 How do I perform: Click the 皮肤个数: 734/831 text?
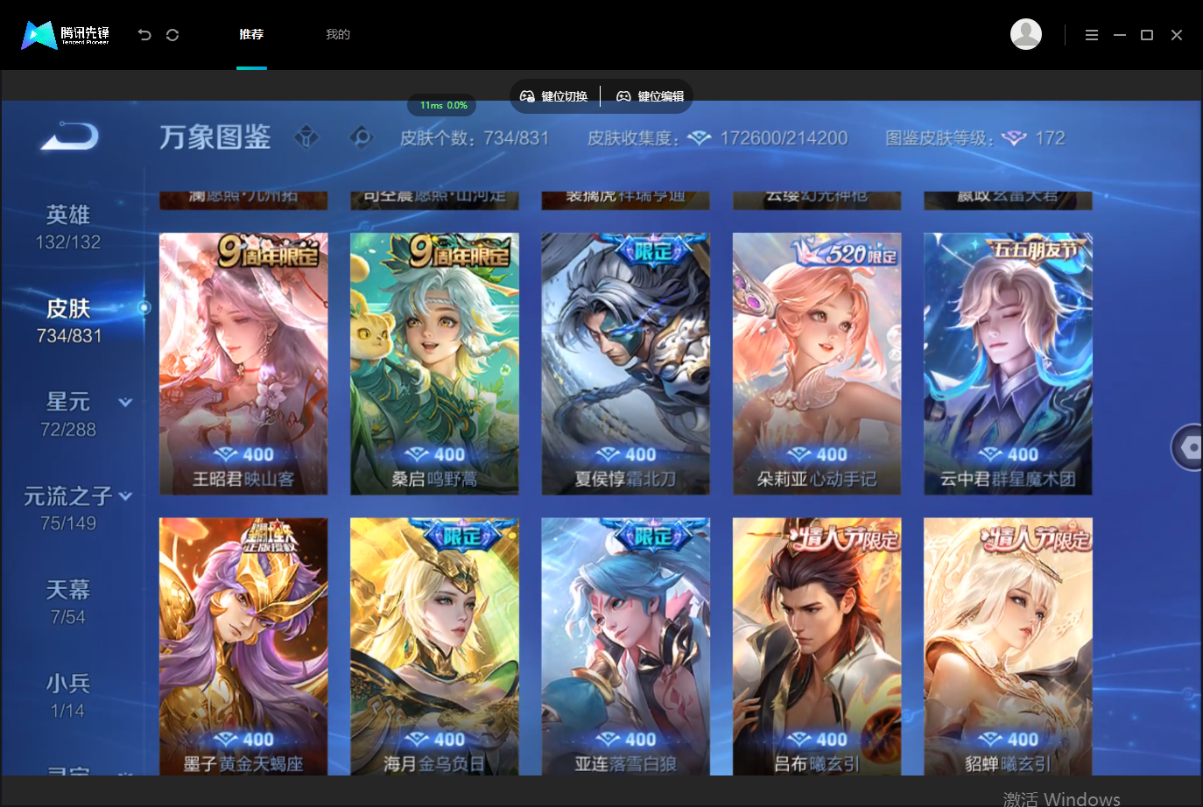475,138
